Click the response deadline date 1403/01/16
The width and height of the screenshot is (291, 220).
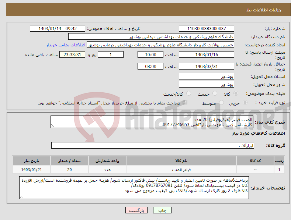(x=207, y=54)
